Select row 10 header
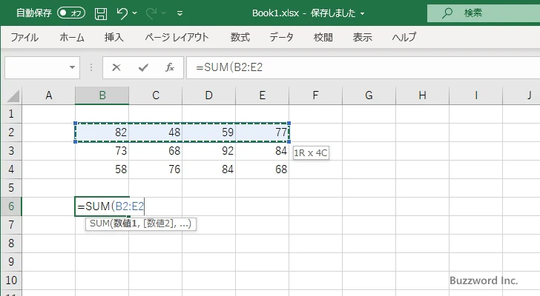 [11, 280]
